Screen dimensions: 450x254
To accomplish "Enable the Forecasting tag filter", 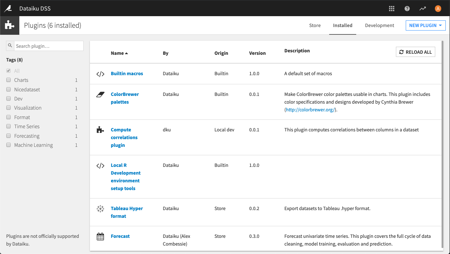I will coord(8,136).
